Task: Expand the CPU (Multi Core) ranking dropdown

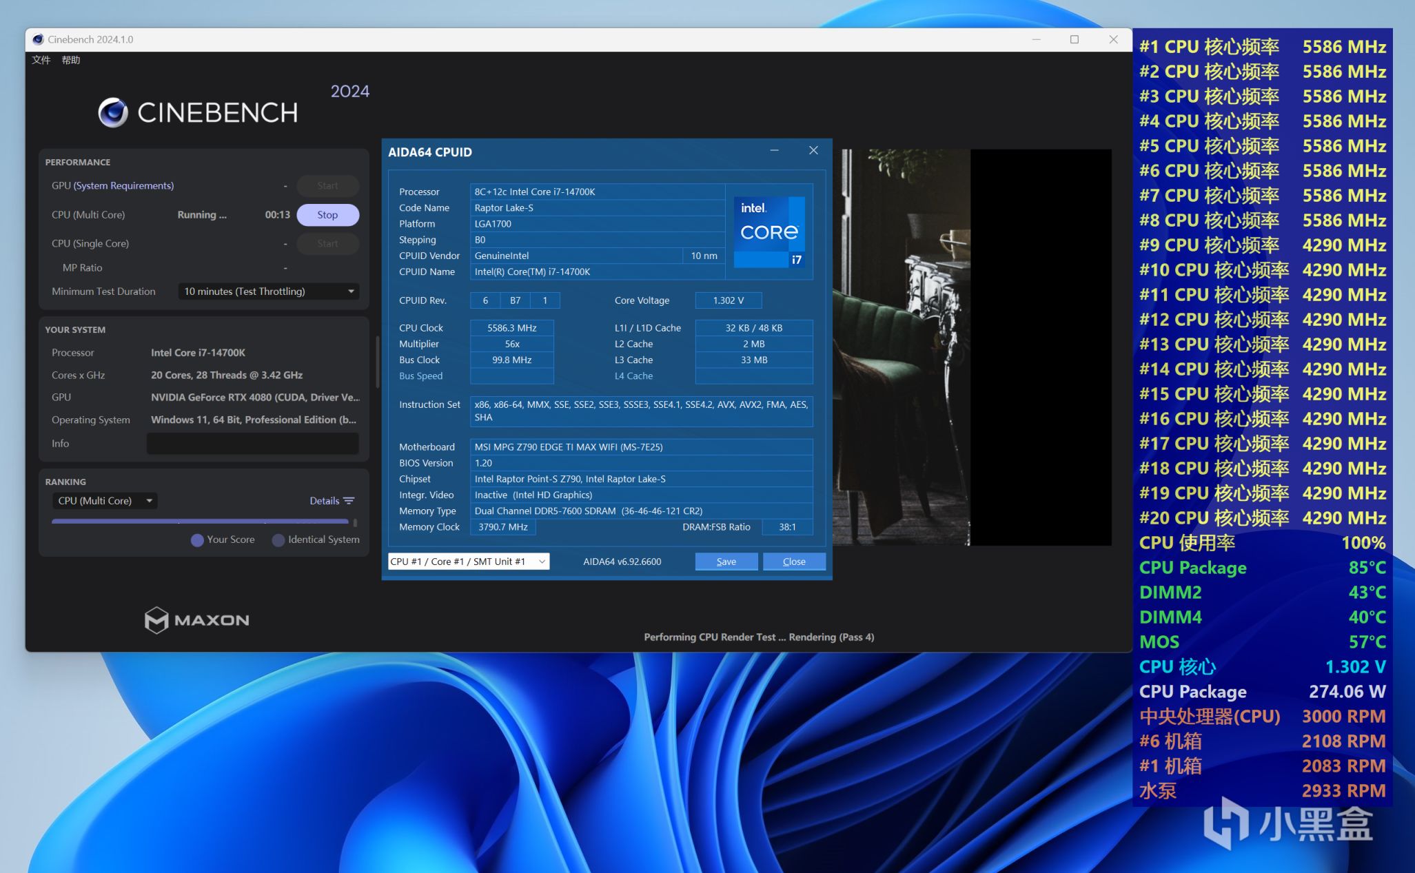Action: (105, 501)
